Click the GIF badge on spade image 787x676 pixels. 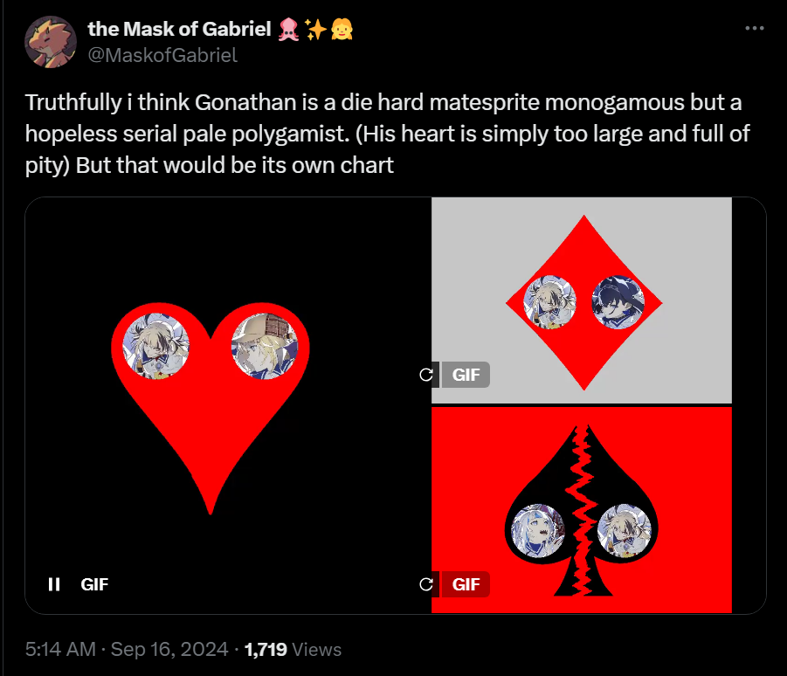coord(466,584)
